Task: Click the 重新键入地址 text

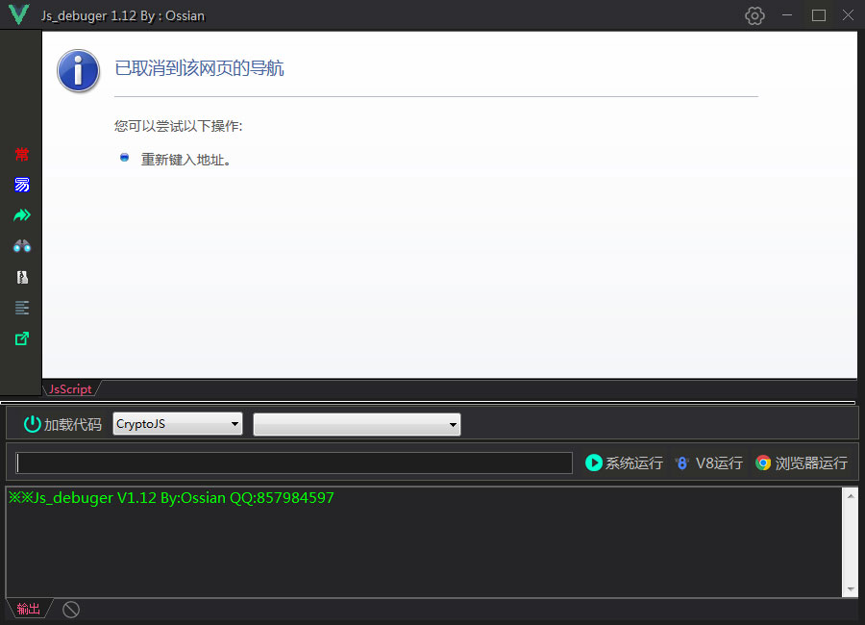Action: point(185,160)
